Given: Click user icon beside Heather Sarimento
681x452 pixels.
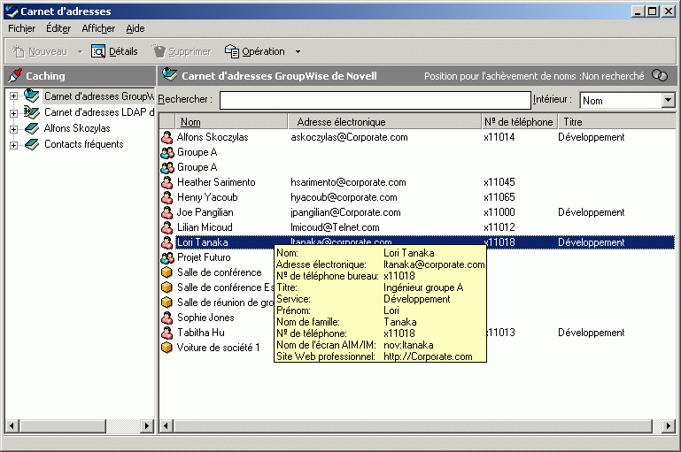Looking at the screenshot, I should [x=167, y=182].
